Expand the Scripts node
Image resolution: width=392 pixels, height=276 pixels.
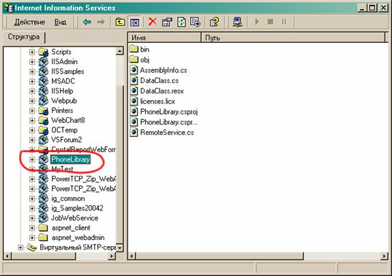32,52
